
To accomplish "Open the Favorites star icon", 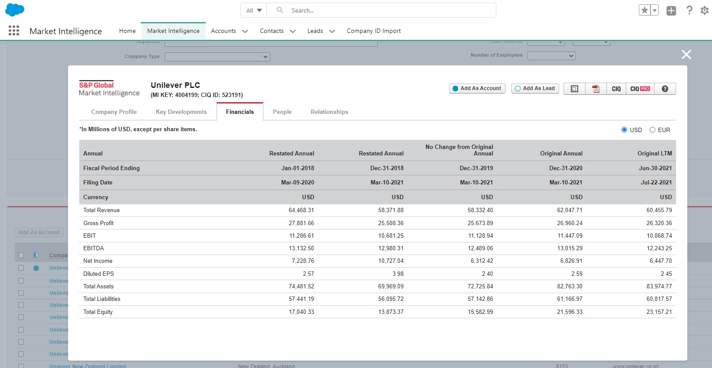I will click(x=644, y=10).
